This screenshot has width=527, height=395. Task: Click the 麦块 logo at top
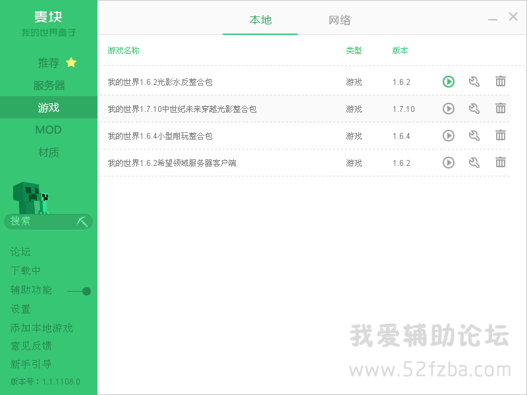[x=48, y=17]
